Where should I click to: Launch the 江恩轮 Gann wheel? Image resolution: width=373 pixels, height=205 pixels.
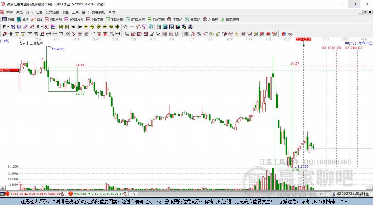(174, 20)
